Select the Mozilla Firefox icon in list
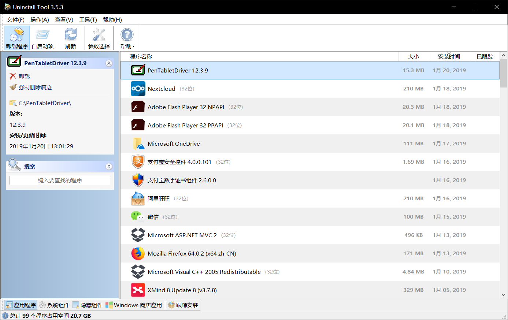 click(x=138, y=253)
